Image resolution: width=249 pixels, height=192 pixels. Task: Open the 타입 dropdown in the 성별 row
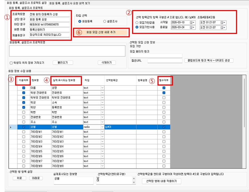(102, 127)
